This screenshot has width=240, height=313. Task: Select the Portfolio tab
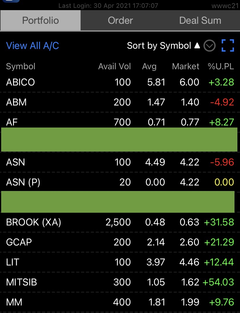(40, 20)
